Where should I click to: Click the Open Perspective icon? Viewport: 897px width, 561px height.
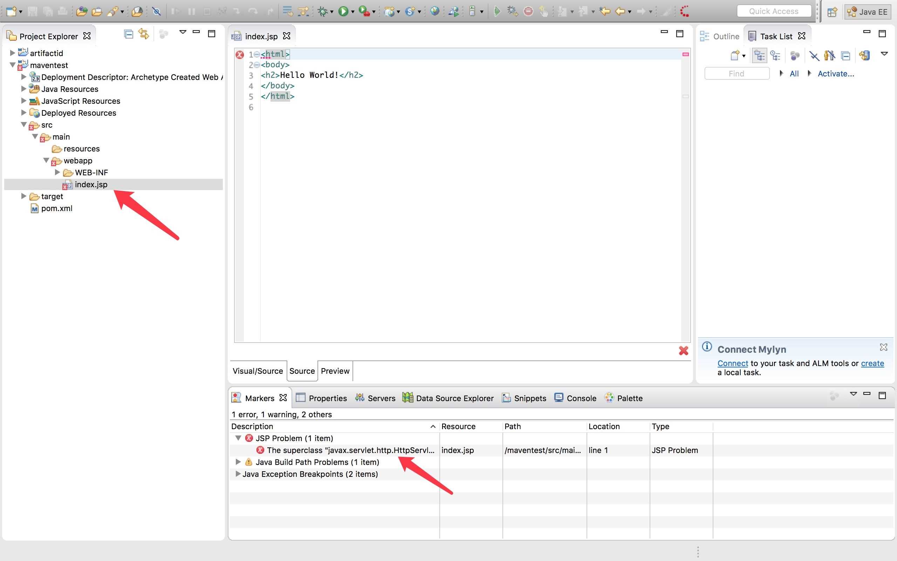point(832,12)
